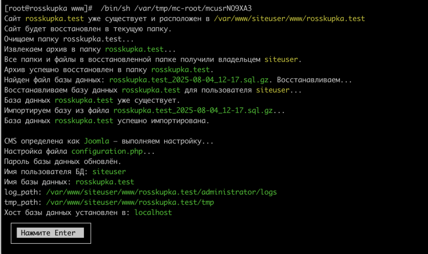The height and width of the screenshot is (254, 428).
Task: Click sql.gz filename in "Найден файл базы данных" line
Action: [189, 80]
